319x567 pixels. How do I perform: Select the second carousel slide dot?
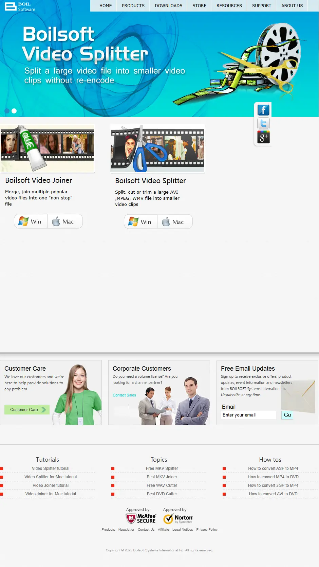point(14,111)
